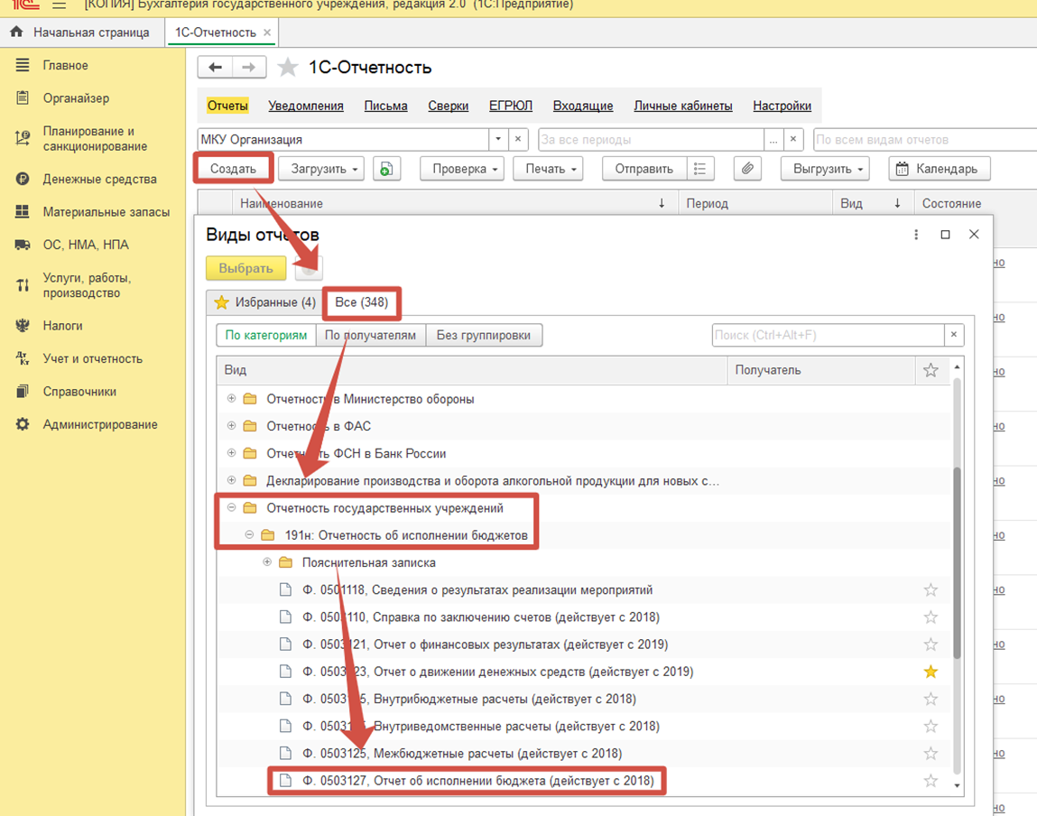Open Органайзер in the sidebar
The image size is (1037, 816).
76,97
